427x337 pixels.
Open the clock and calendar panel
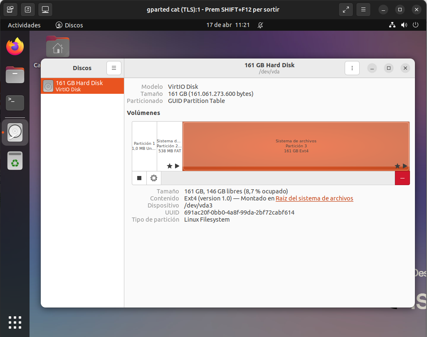[228, 25]
